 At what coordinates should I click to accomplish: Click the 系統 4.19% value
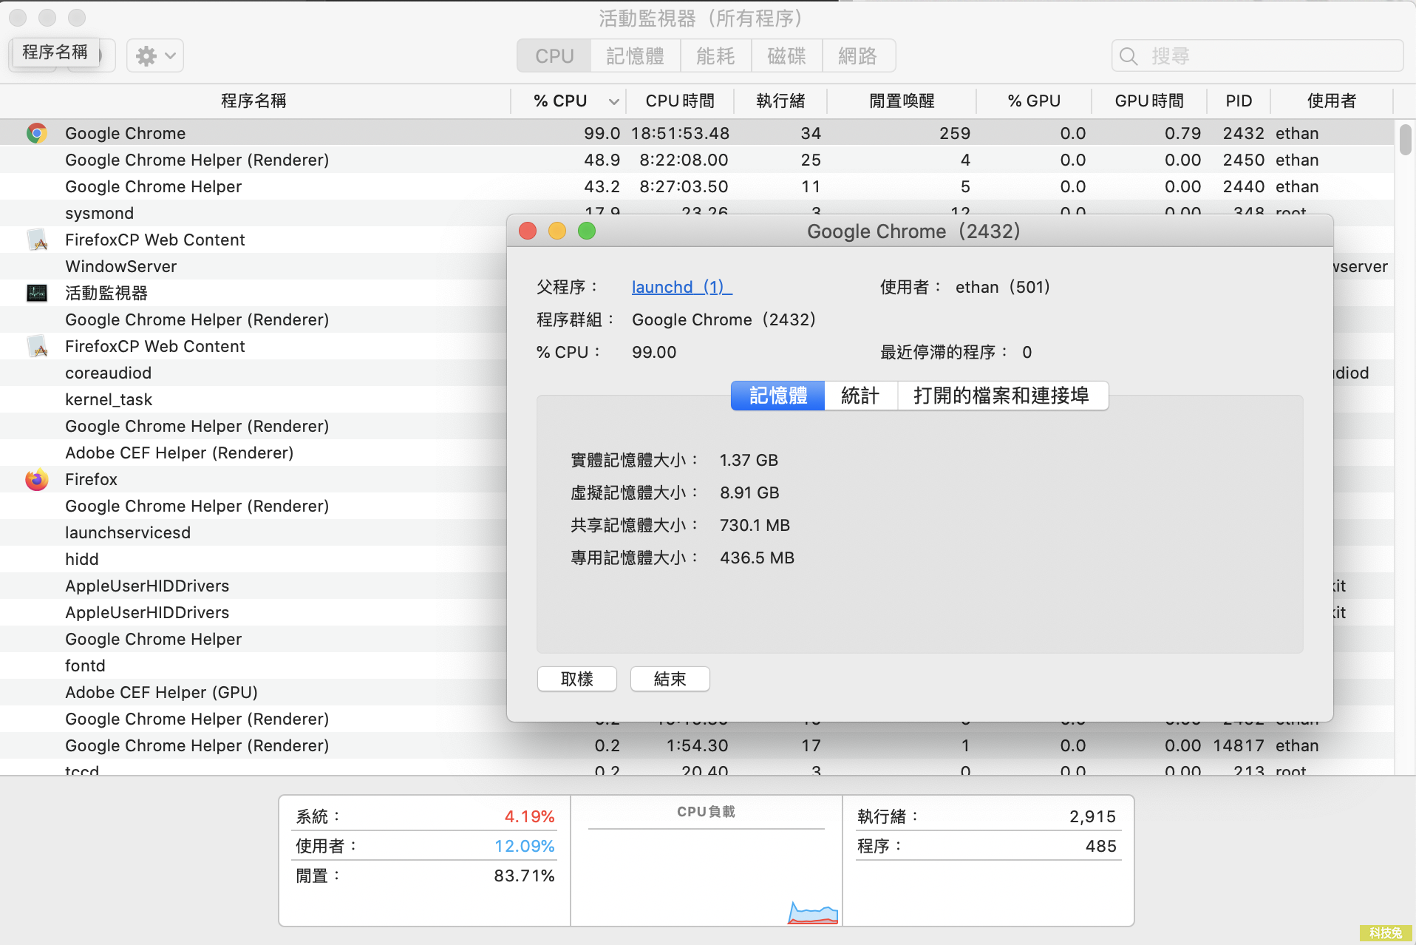(x=529, y=816)
